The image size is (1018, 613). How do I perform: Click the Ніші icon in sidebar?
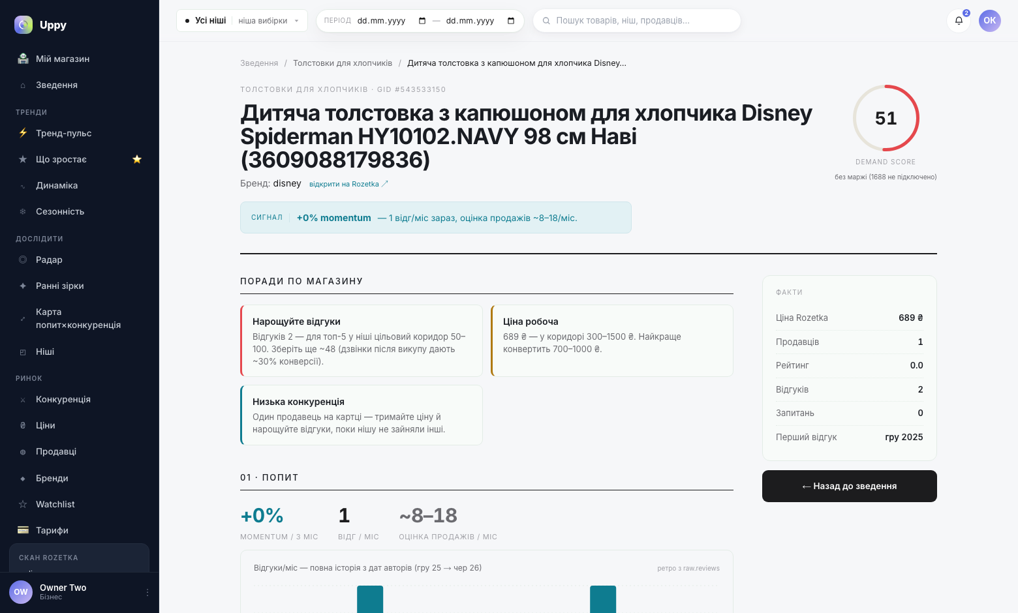point(23,351)
